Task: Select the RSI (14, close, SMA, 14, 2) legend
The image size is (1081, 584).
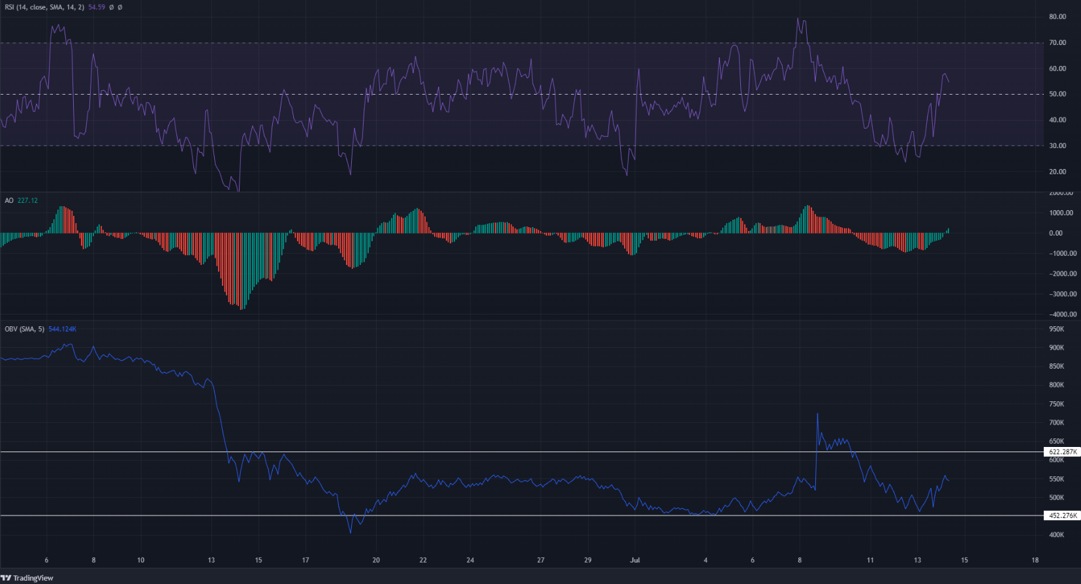Action: pos(44,7)
